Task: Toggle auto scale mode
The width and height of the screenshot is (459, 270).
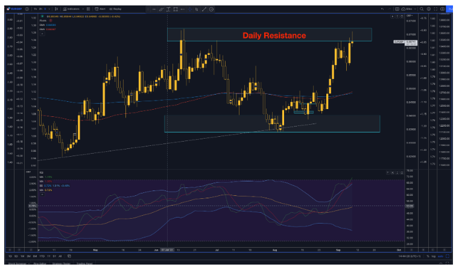Action: click(x=440, y=256)
